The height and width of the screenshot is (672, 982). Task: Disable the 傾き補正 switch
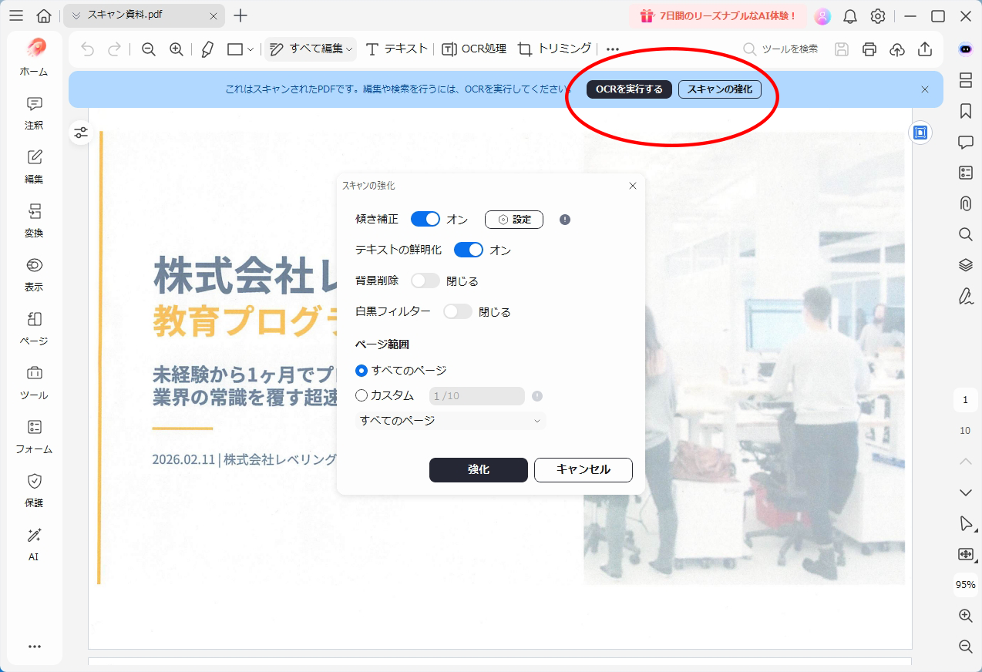[425, 219]
